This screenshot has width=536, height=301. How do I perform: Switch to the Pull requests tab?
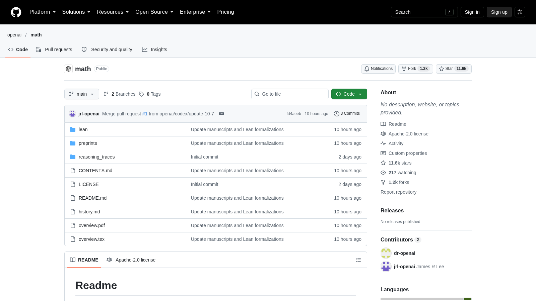54,49
